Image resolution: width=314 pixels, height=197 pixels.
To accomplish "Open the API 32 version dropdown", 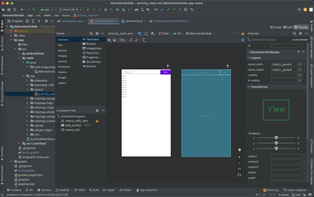I will click(178, 33).
